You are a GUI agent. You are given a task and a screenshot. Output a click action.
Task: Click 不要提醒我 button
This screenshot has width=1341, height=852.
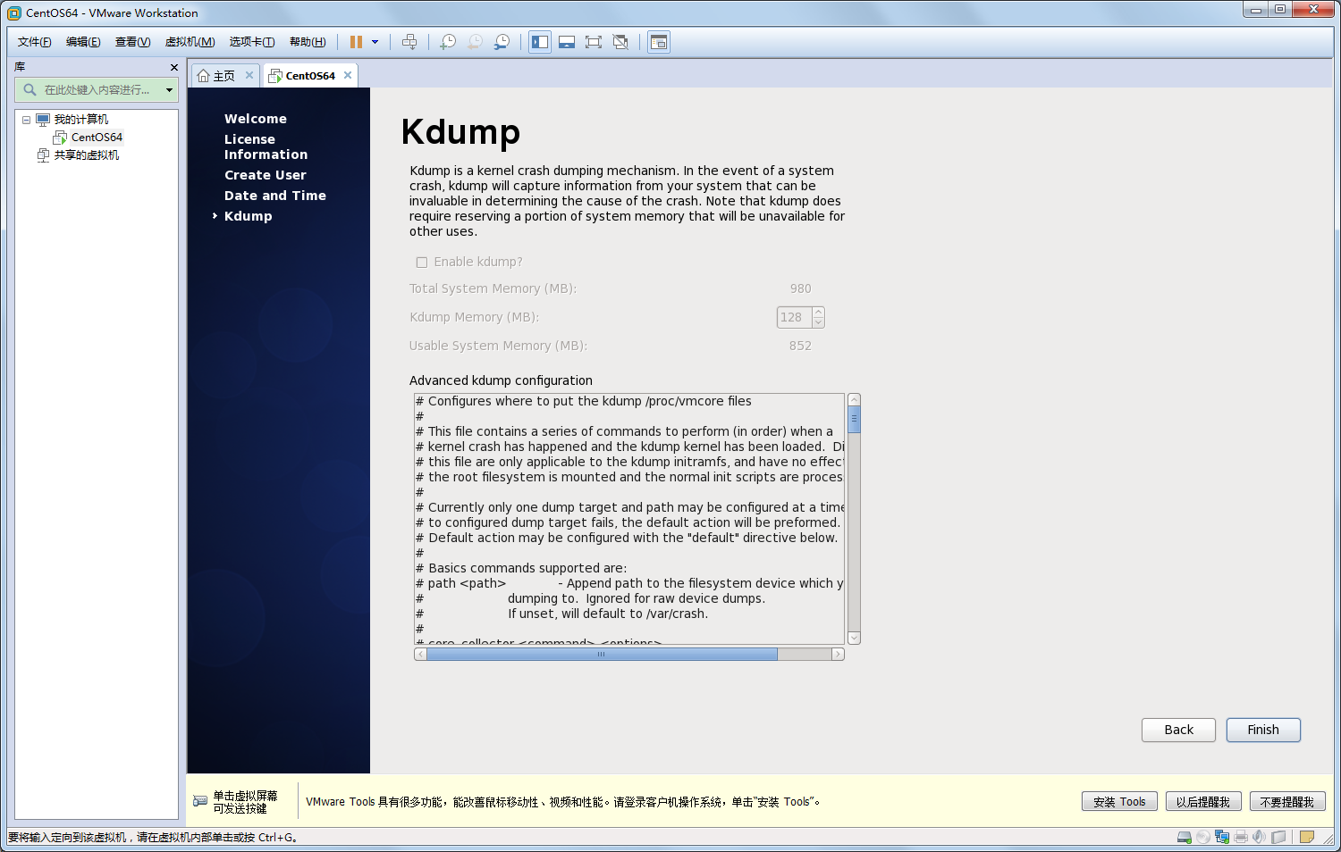(x=1287, y=802)
